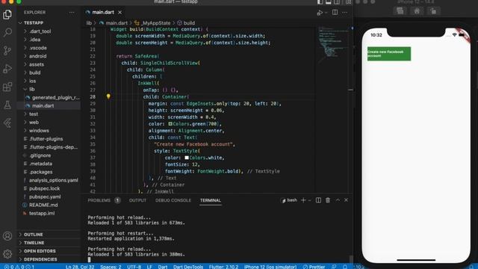Open the Manage gear settings
The height and width of the screenshot is (269, 478).
click(7, 254)
